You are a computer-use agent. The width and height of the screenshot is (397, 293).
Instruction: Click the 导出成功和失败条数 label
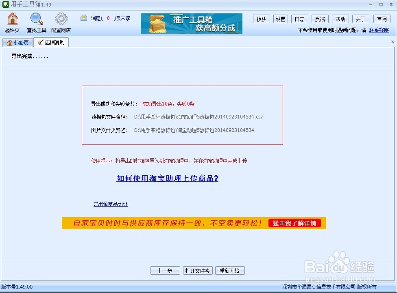pyautogui.click(x=114, y=104)
